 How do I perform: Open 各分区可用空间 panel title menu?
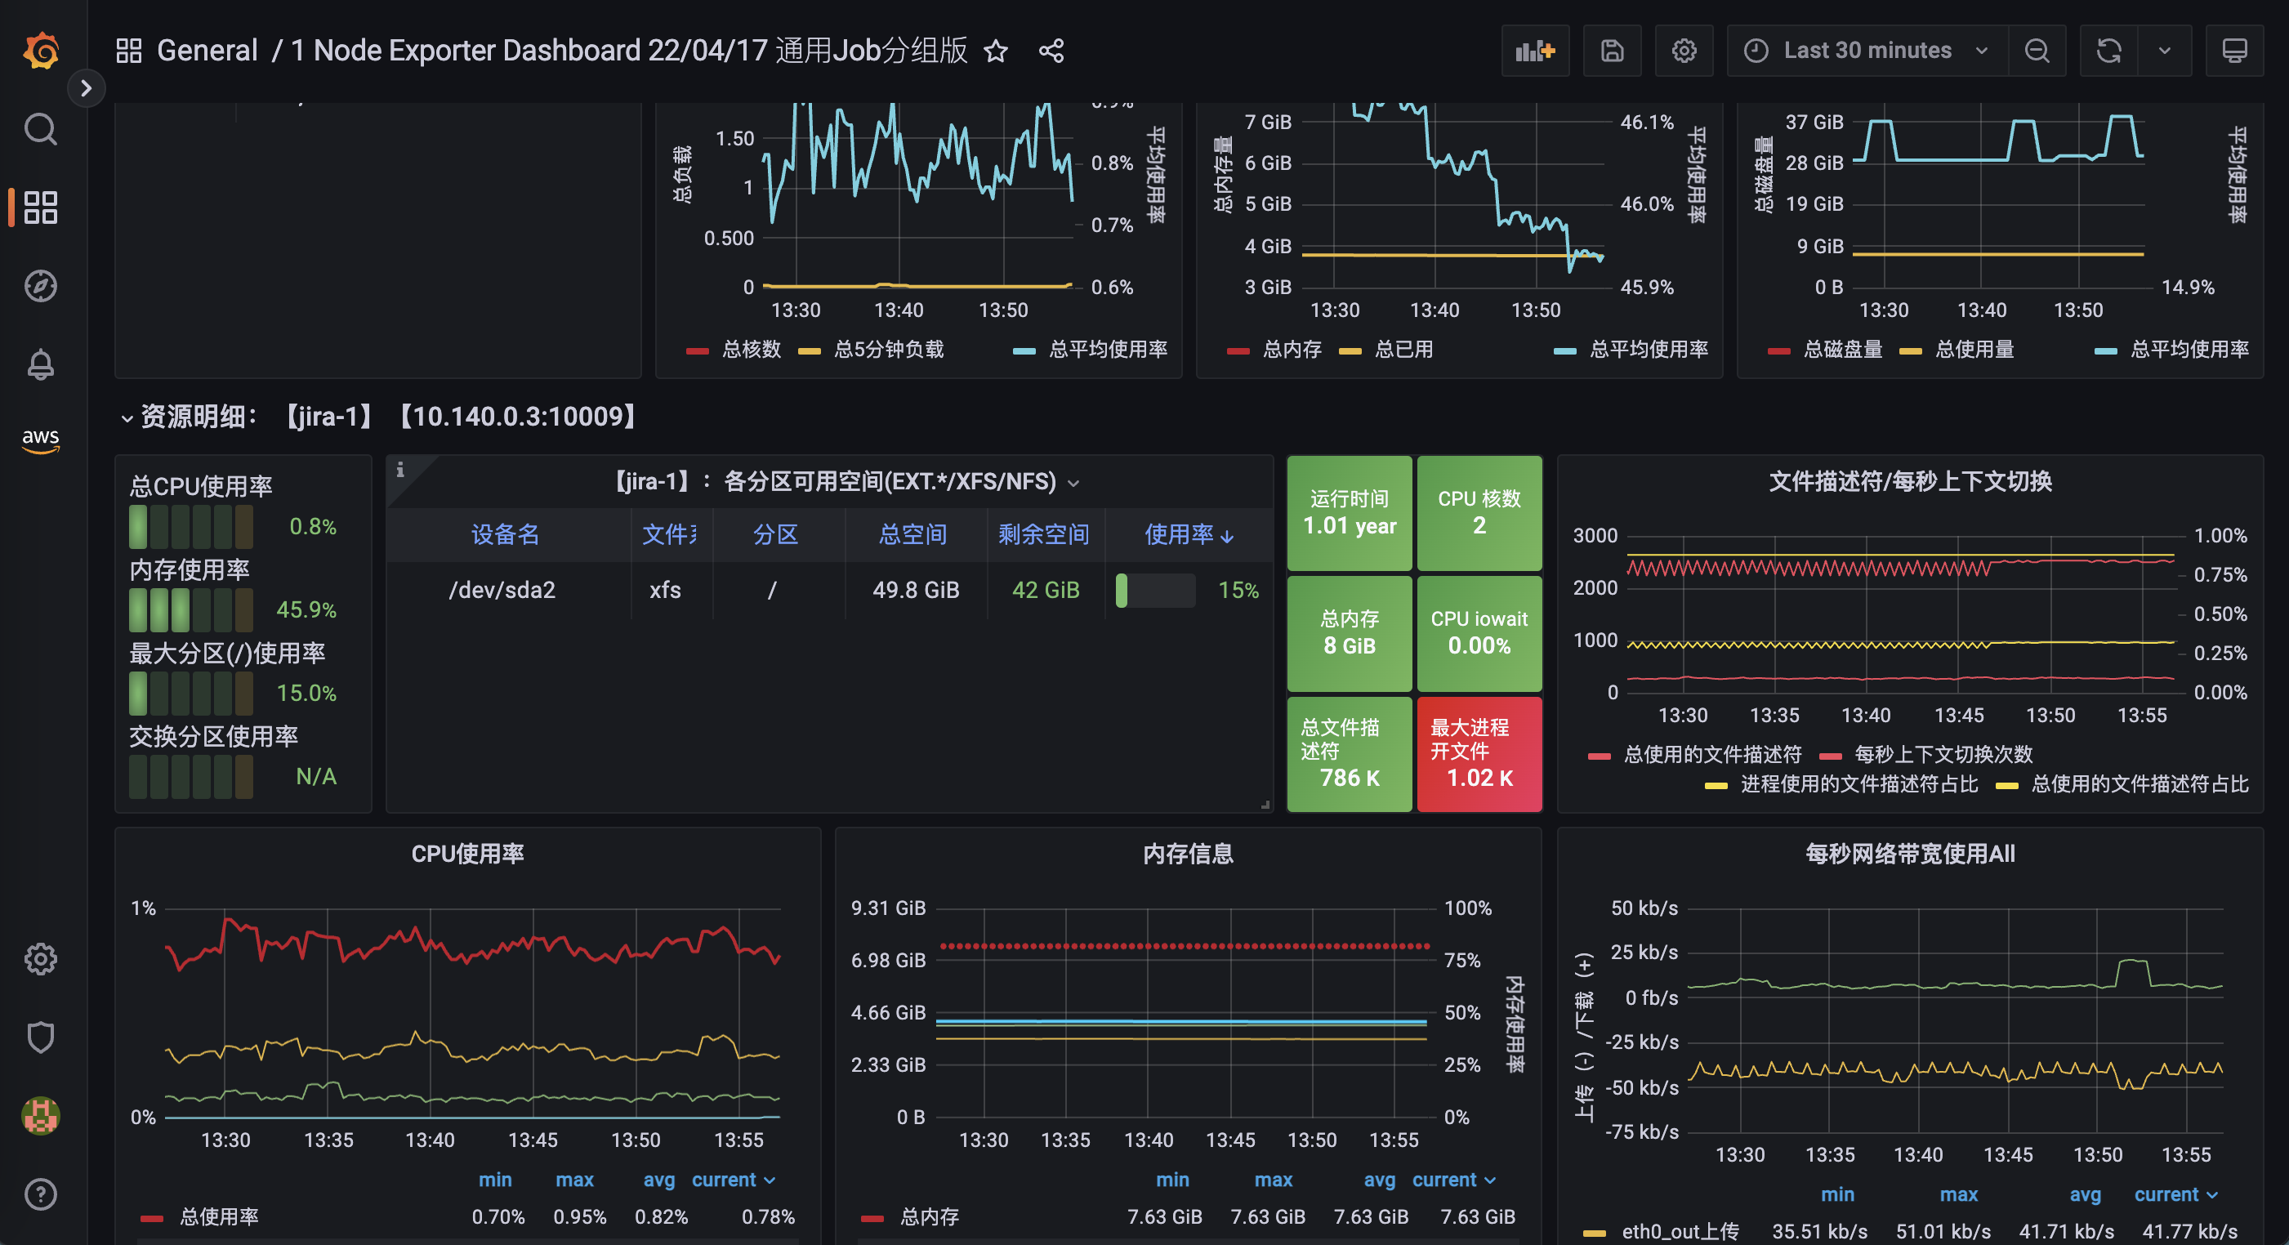[846, 482]
